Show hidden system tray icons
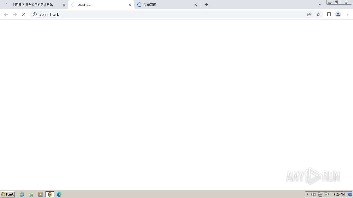This screenshot has height=198, width=353. pyautogui.click(x=307, y=194)
